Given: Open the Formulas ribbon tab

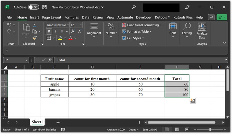Looking at the screenshot, I should pos(71,17).
